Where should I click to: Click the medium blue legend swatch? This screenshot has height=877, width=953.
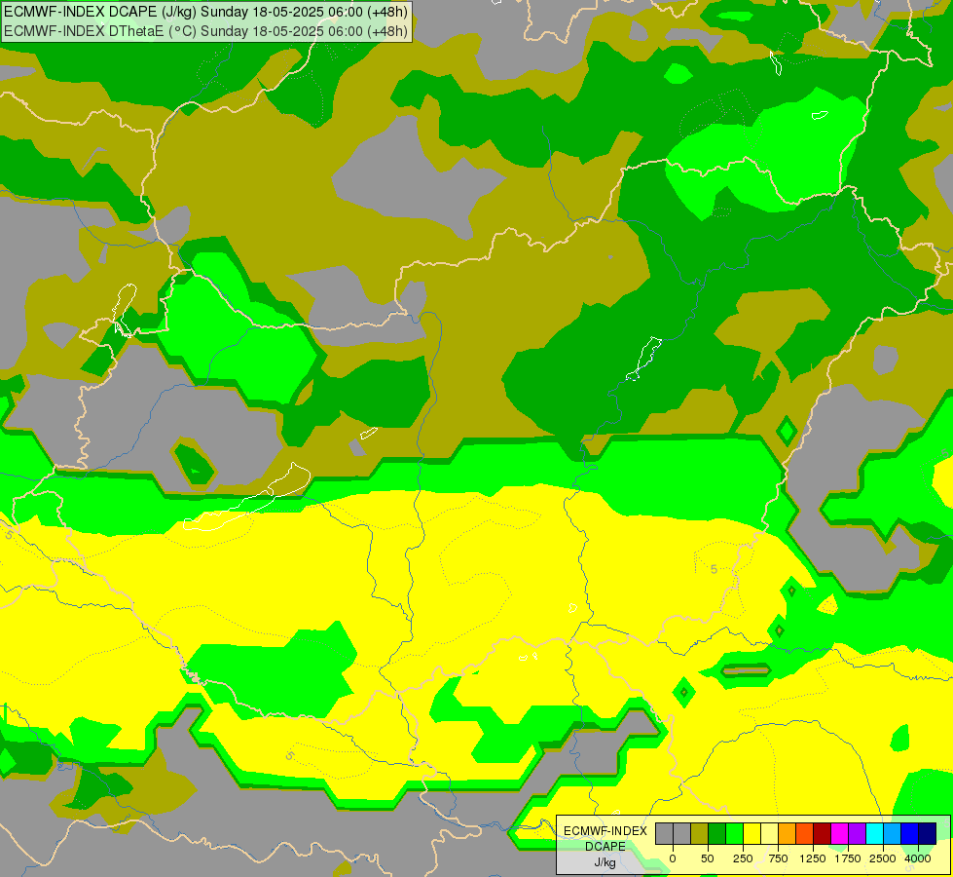(910, 833)
